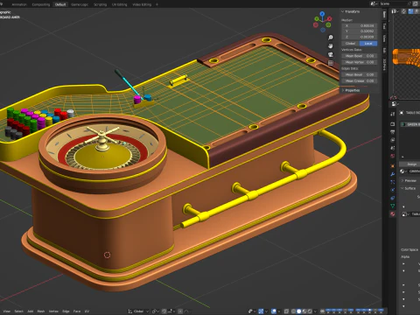The height and width of the screenshot is (315, 420).
Task: Select solid shading mode
Action: (299, 311)
